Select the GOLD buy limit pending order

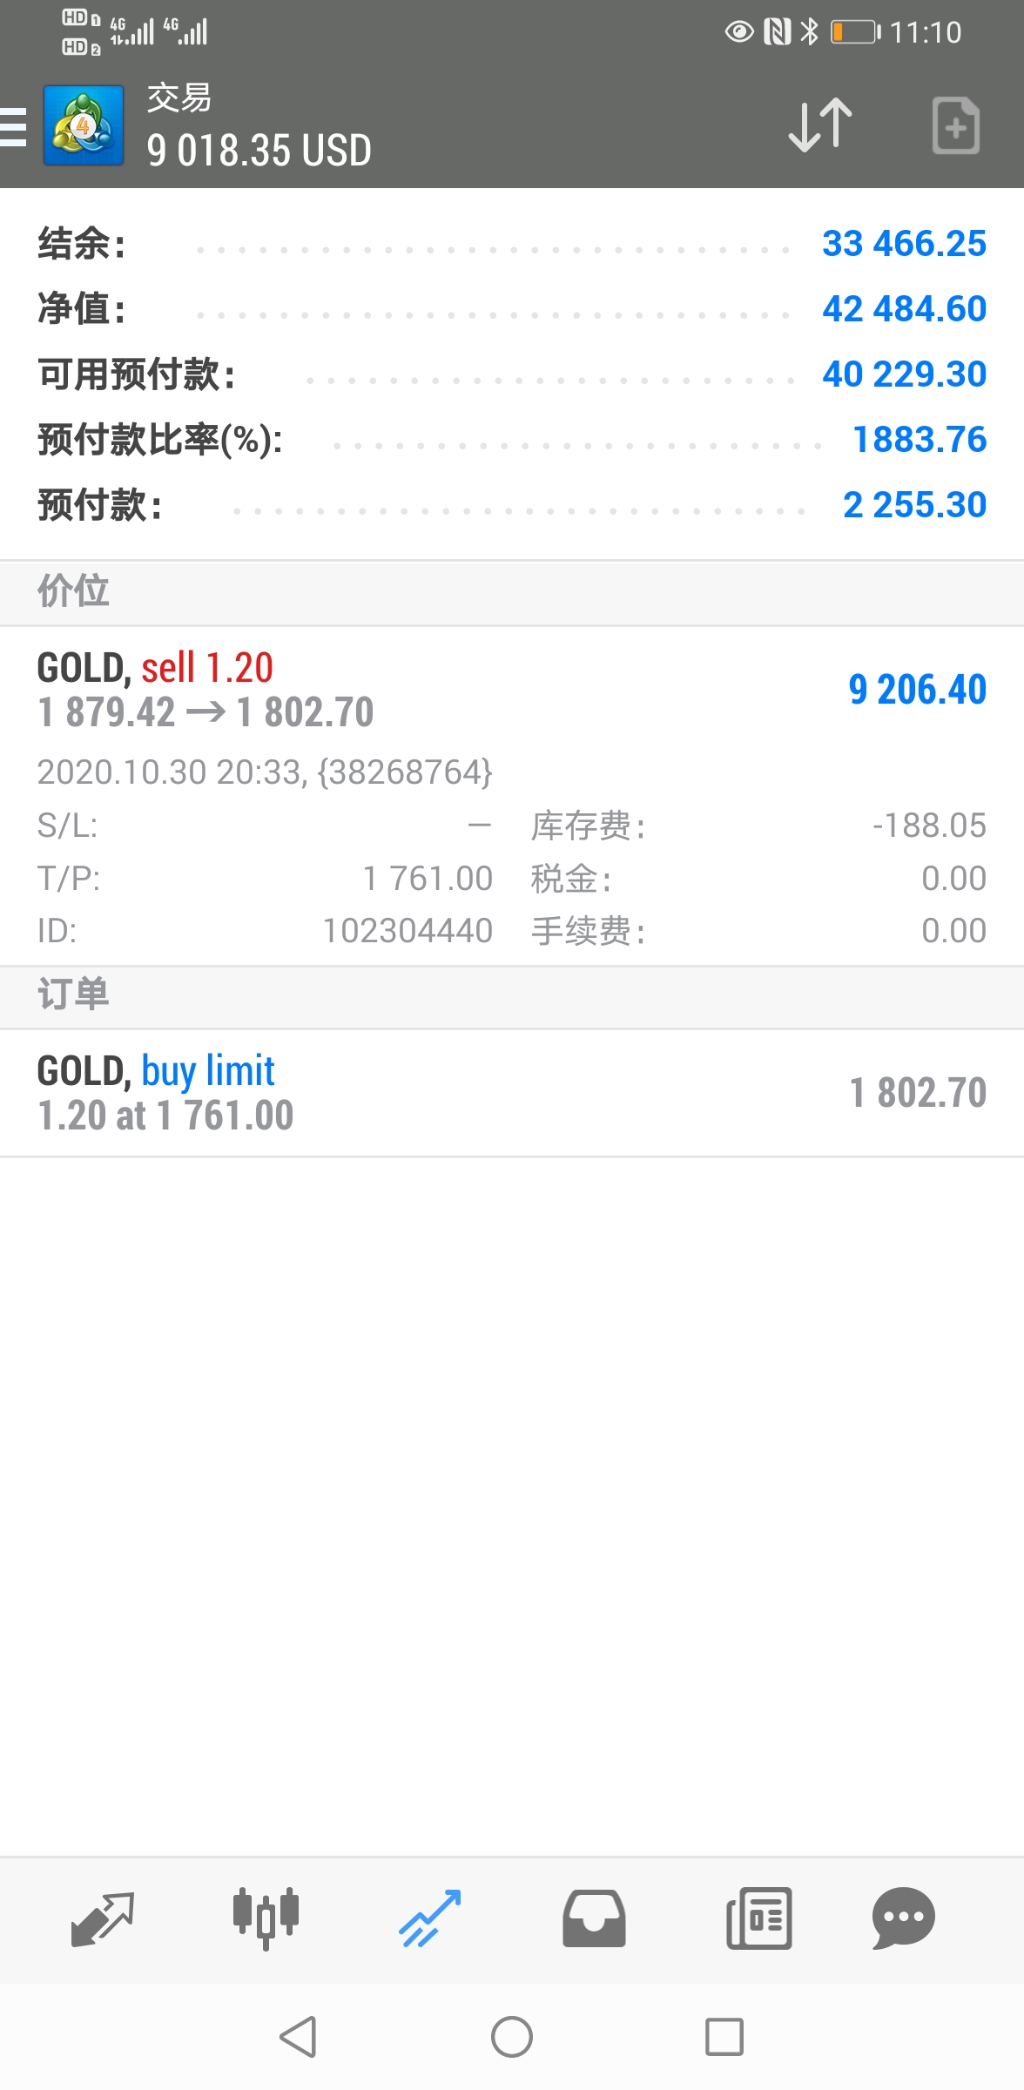[x=512, y=1093]
